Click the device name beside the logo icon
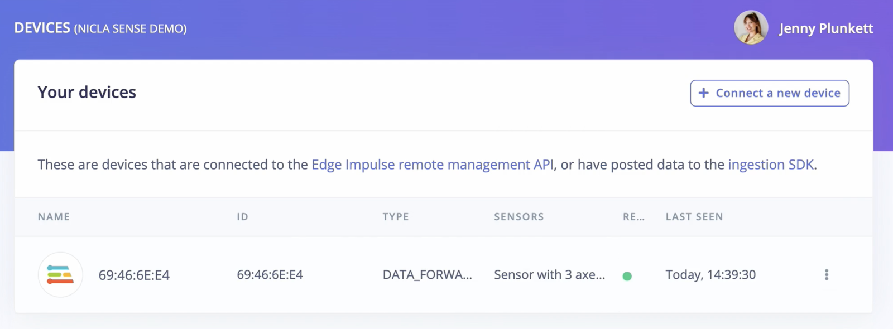 click(x=134, y=275)
